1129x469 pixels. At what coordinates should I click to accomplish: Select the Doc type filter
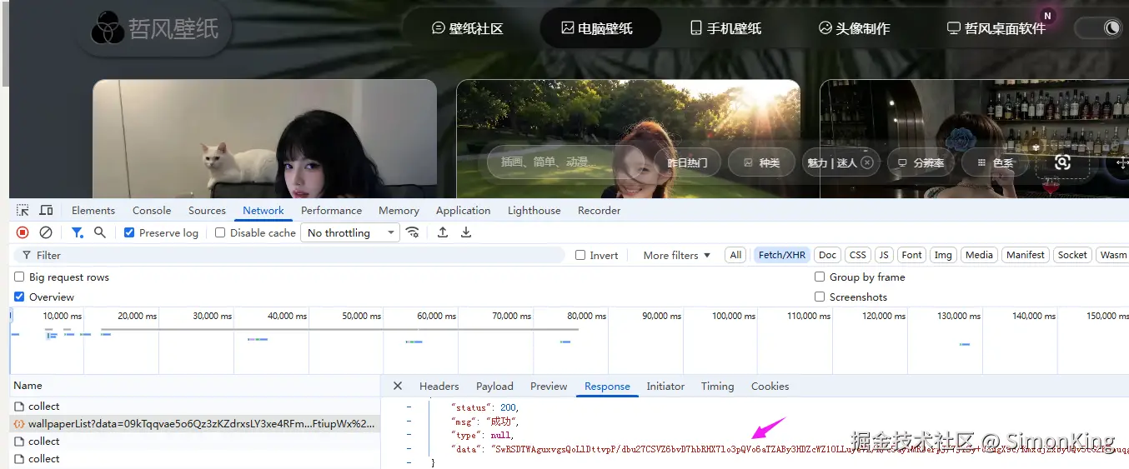[x=827, y=255]
